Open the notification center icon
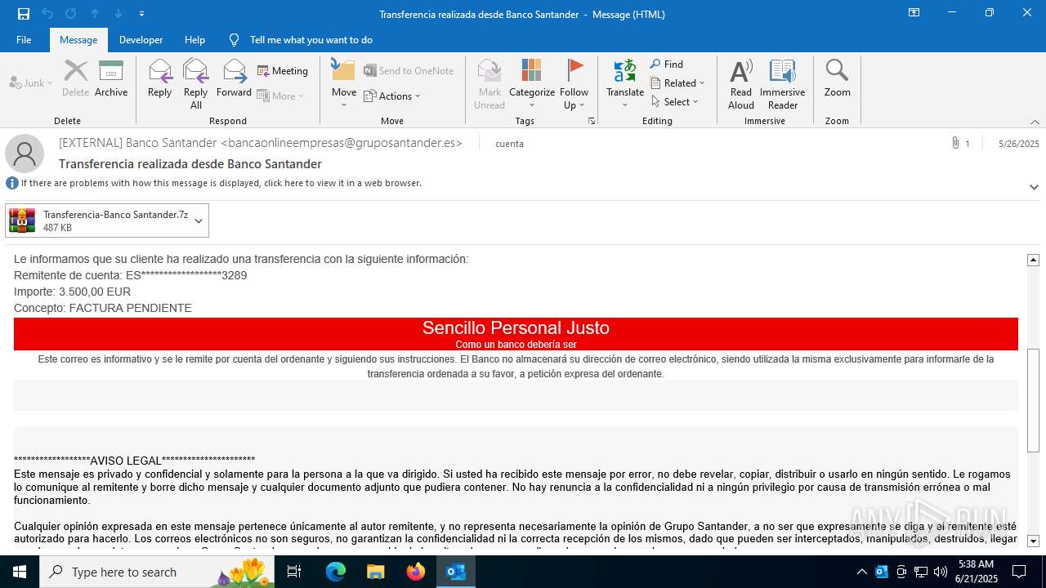This screenshot has width=1046, height=588. [1019, 572]
